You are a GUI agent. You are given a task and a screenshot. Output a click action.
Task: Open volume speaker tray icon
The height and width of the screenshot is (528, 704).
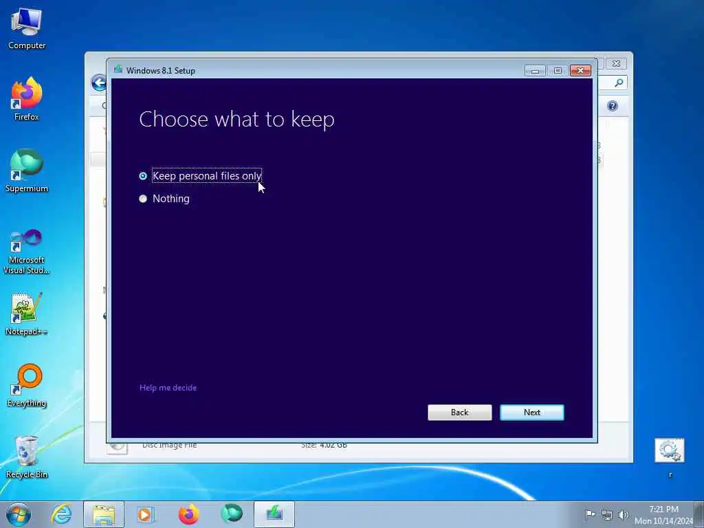coord(623,514)
